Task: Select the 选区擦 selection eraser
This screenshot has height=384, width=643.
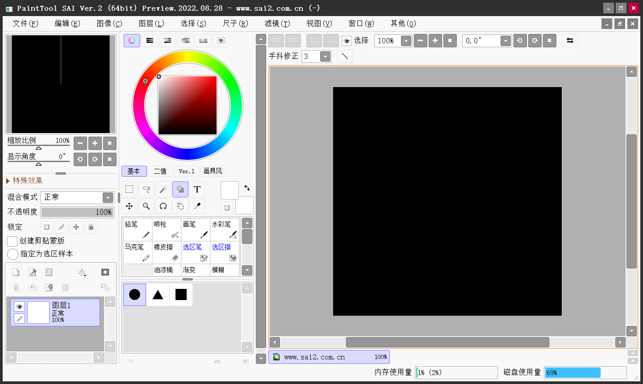Action: click(224, 252)
